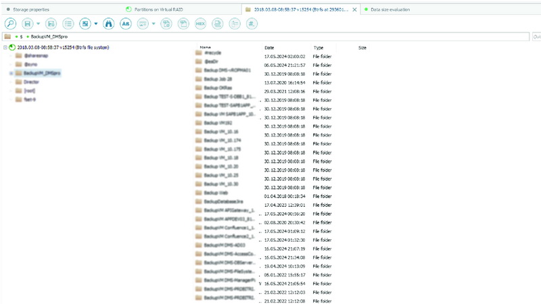The width and height of the screenshot is (541, 304).
Task: Open dropdown arrow beside the grayed card icon
Action: pyautogui.click(x=154, y=24)
